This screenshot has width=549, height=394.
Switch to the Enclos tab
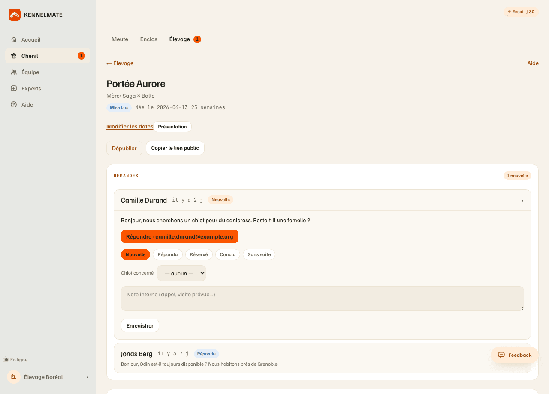(x=149, y=39)
